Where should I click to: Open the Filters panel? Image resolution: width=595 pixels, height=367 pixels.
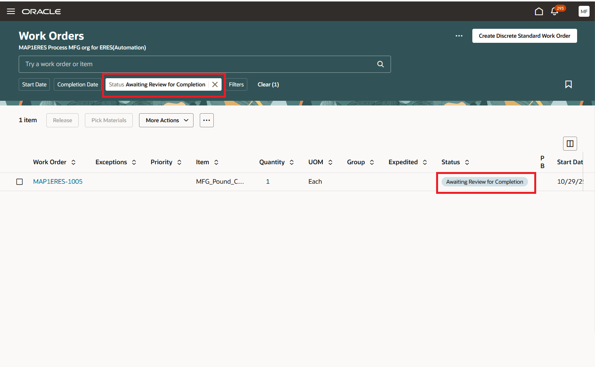[236, 84]
